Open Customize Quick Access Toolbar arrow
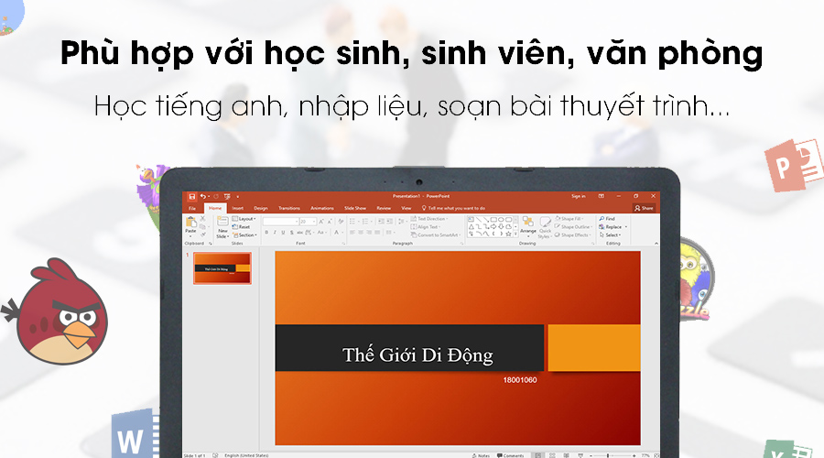The width and height of the screenshot is (824, 458). pos(237,197)
